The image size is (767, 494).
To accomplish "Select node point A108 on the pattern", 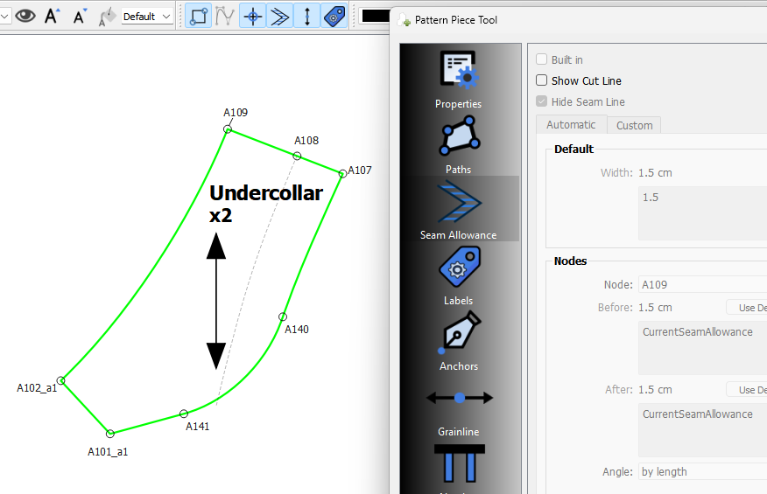I will pos(297,156).
